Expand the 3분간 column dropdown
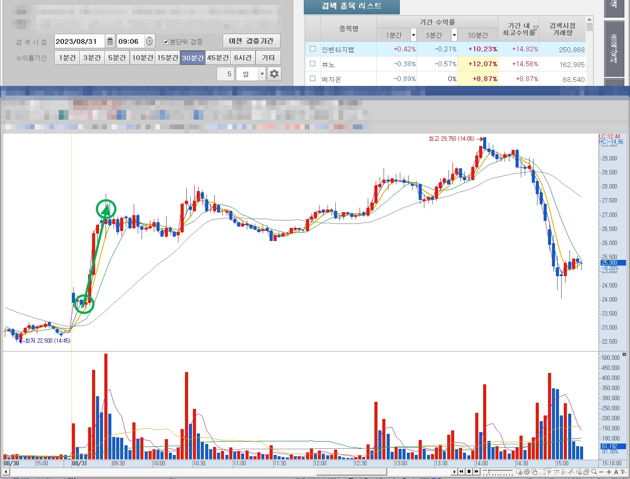This screenshot has width=630, height=479. (454, 35)
